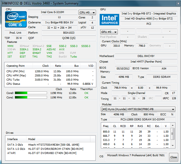The image size is (181, 164).
Task: Click the PC3-12800 DDR3 SDRAM SO-DIMM field
Action: [143, 120]
